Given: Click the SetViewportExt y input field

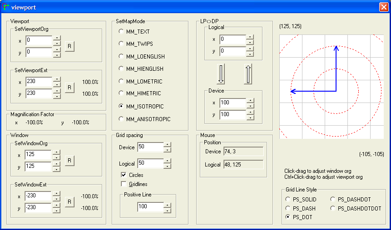Looking at the screenshot, I should point(39,93).
